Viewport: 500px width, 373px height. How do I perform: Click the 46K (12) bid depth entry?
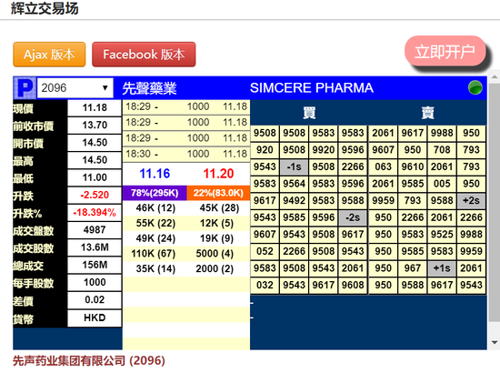coord(155,208)
